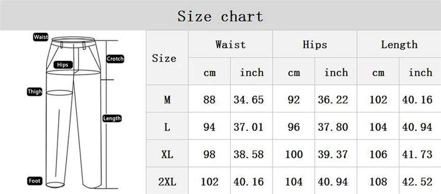This screenshot has width=441, height=194.
Task: Select the 2XL size row label
Action: click(x=167, y=182)
